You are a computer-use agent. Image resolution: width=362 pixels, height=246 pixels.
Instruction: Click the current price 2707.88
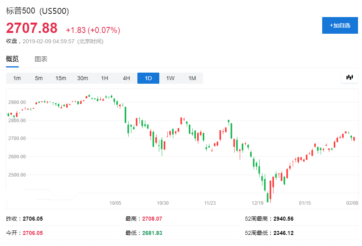coord(32,29)
